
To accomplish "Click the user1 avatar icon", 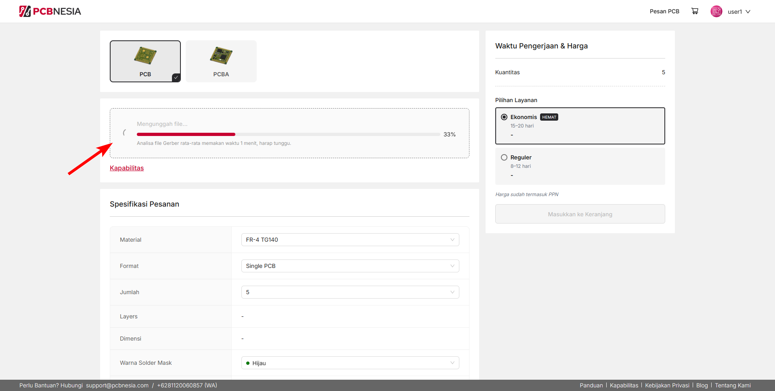I will pos(716,11).
